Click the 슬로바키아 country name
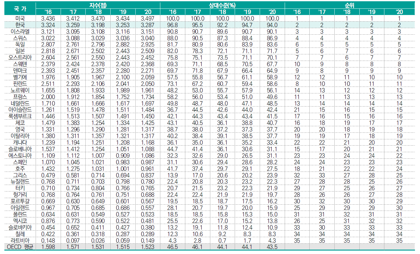420x254 pixels. click(20, 227)
